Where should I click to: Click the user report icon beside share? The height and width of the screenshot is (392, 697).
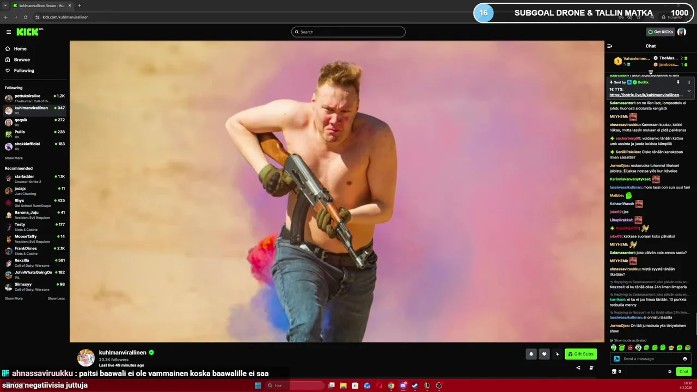tap(591, 368)
